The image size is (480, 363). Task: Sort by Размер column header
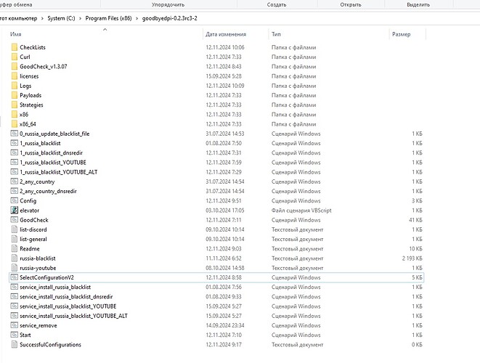coord(401,34)
